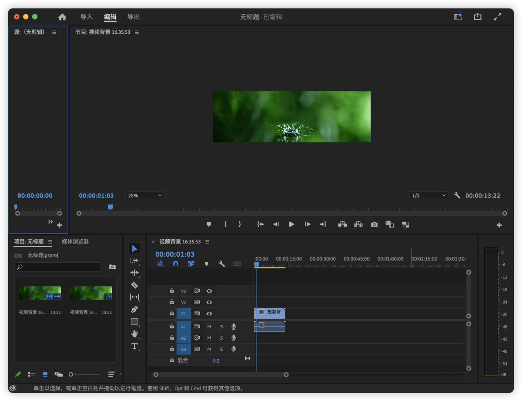Viewport: 522px width, 401px height.
Task: Switch to the 导出 workspace tab
Action: point(134,17)
